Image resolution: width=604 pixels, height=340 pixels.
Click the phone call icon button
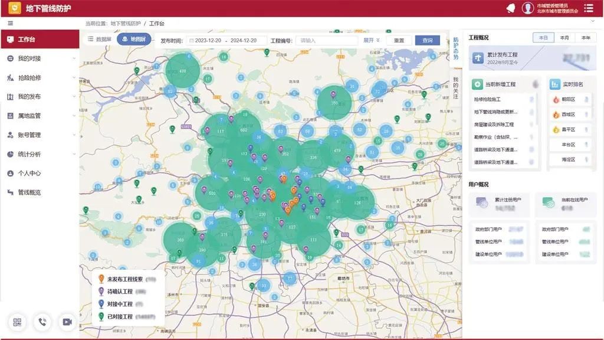pos(42,322)
